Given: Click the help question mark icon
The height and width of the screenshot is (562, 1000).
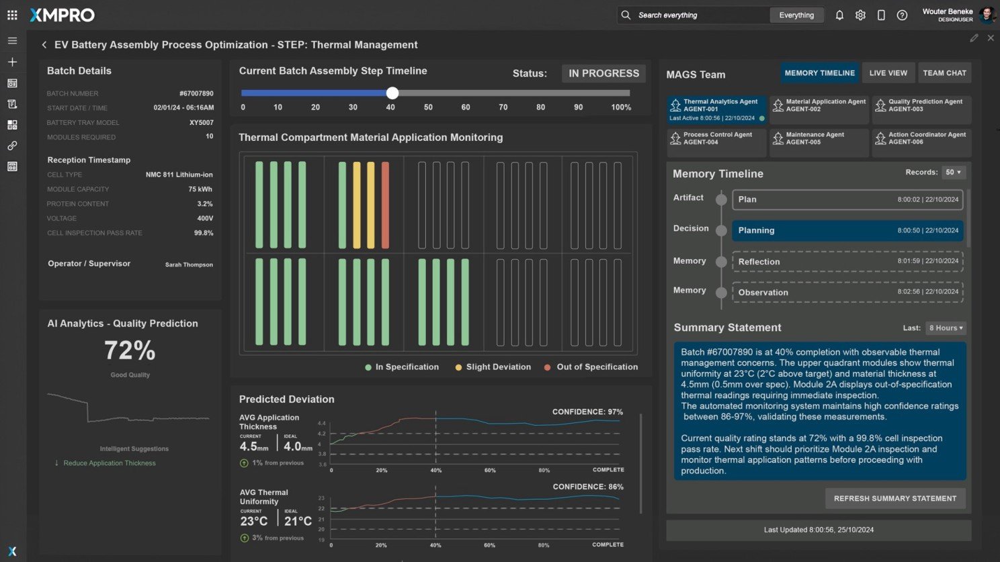Looking at the screenshot, I should [902, 15].
